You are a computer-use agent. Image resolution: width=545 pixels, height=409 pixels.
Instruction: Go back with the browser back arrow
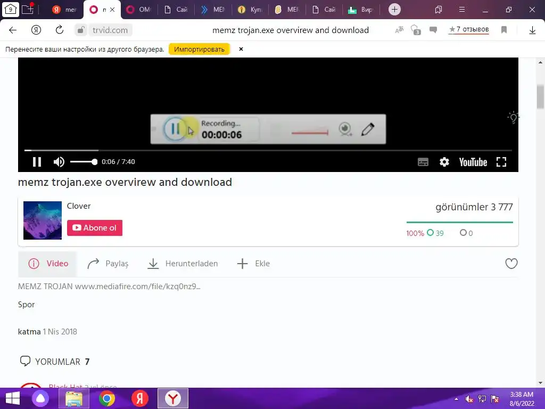click(x=13, y=30)
